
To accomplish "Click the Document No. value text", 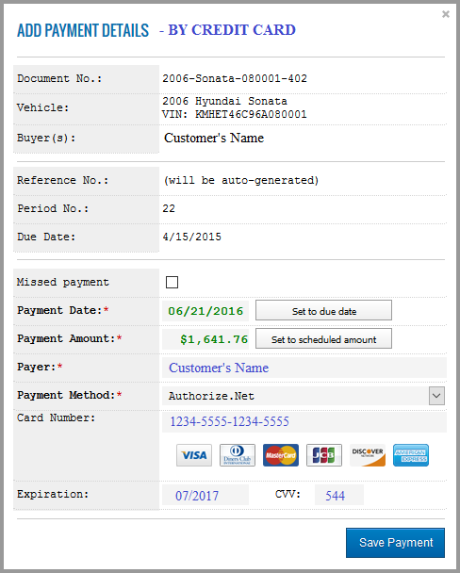I will click(235, 78).
